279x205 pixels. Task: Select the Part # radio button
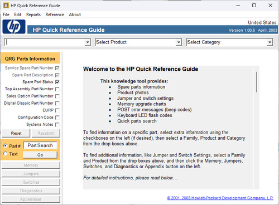6,146
